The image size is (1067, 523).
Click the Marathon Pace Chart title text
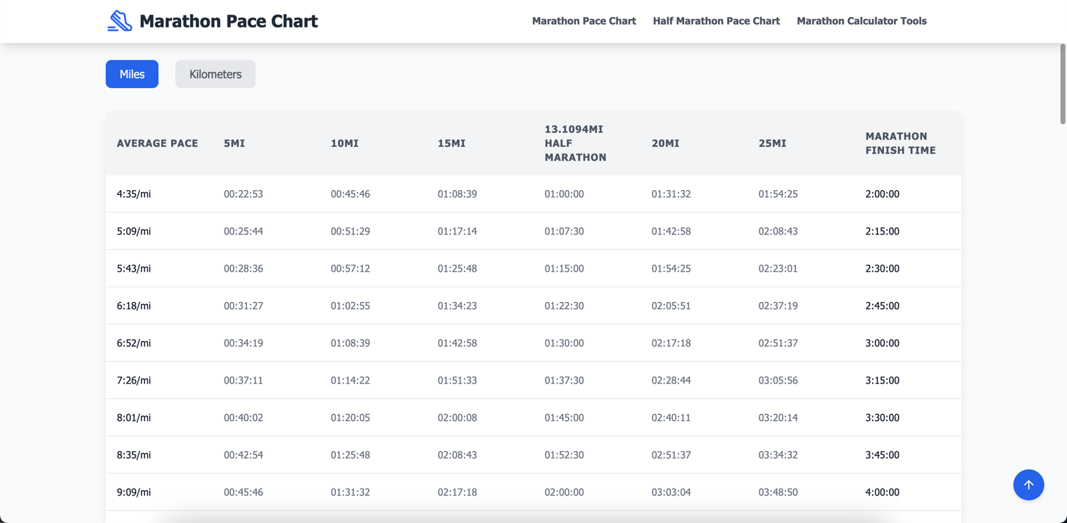[229, 21]
